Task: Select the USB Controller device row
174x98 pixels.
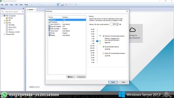Action: tap(67, 29)
